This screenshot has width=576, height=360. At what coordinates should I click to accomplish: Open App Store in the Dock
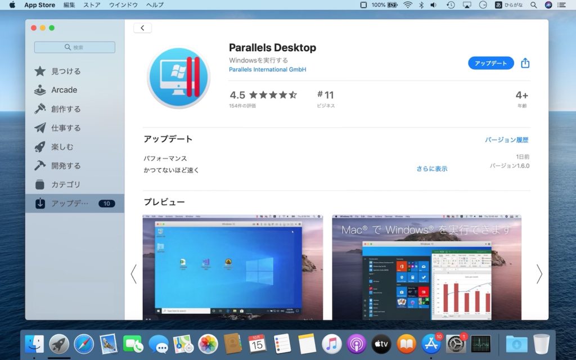click(x=431, y=344)
